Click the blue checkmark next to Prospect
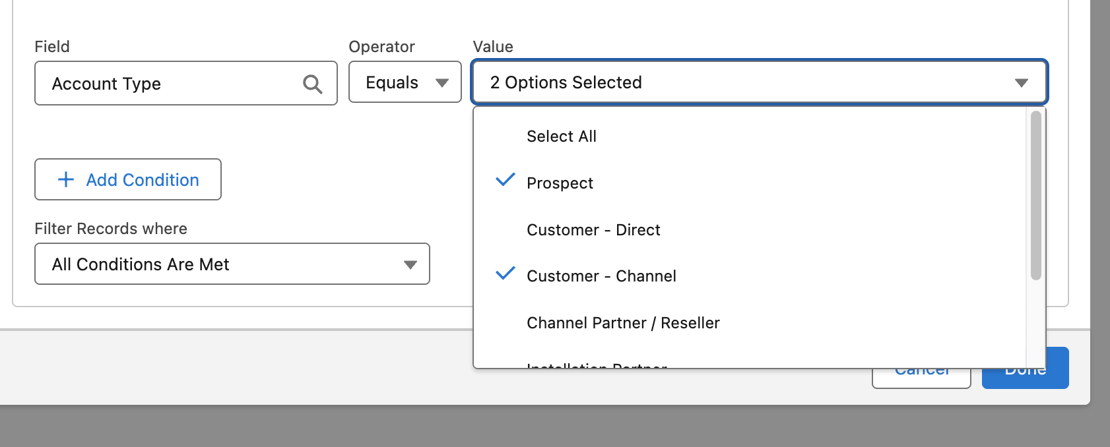The width and height of the screenshot is (1110, 447). (x=505, y=179)
